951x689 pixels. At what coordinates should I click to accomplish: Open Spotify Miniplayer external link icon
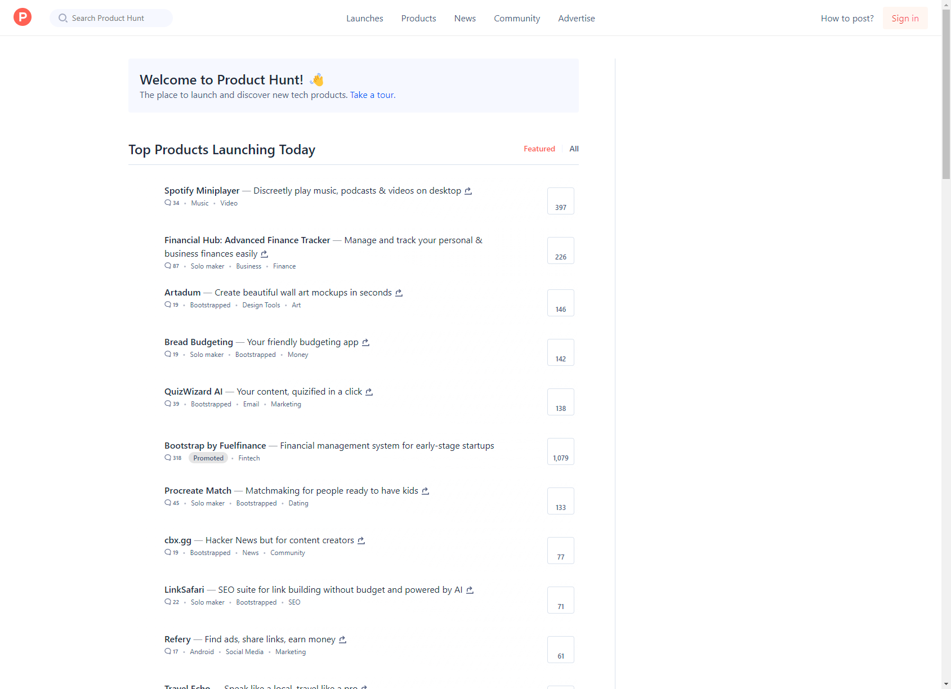click(x=468, y=191)
